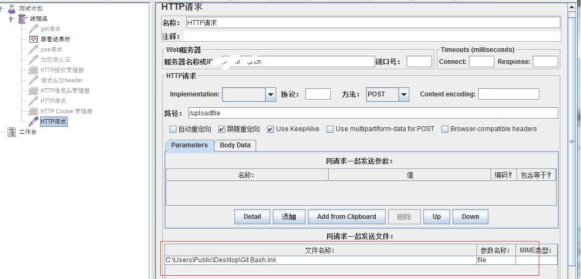Viewport: 581px width, 279px height.
Task: Click the 测试计划 flask icon
Action: click(11, 8)
